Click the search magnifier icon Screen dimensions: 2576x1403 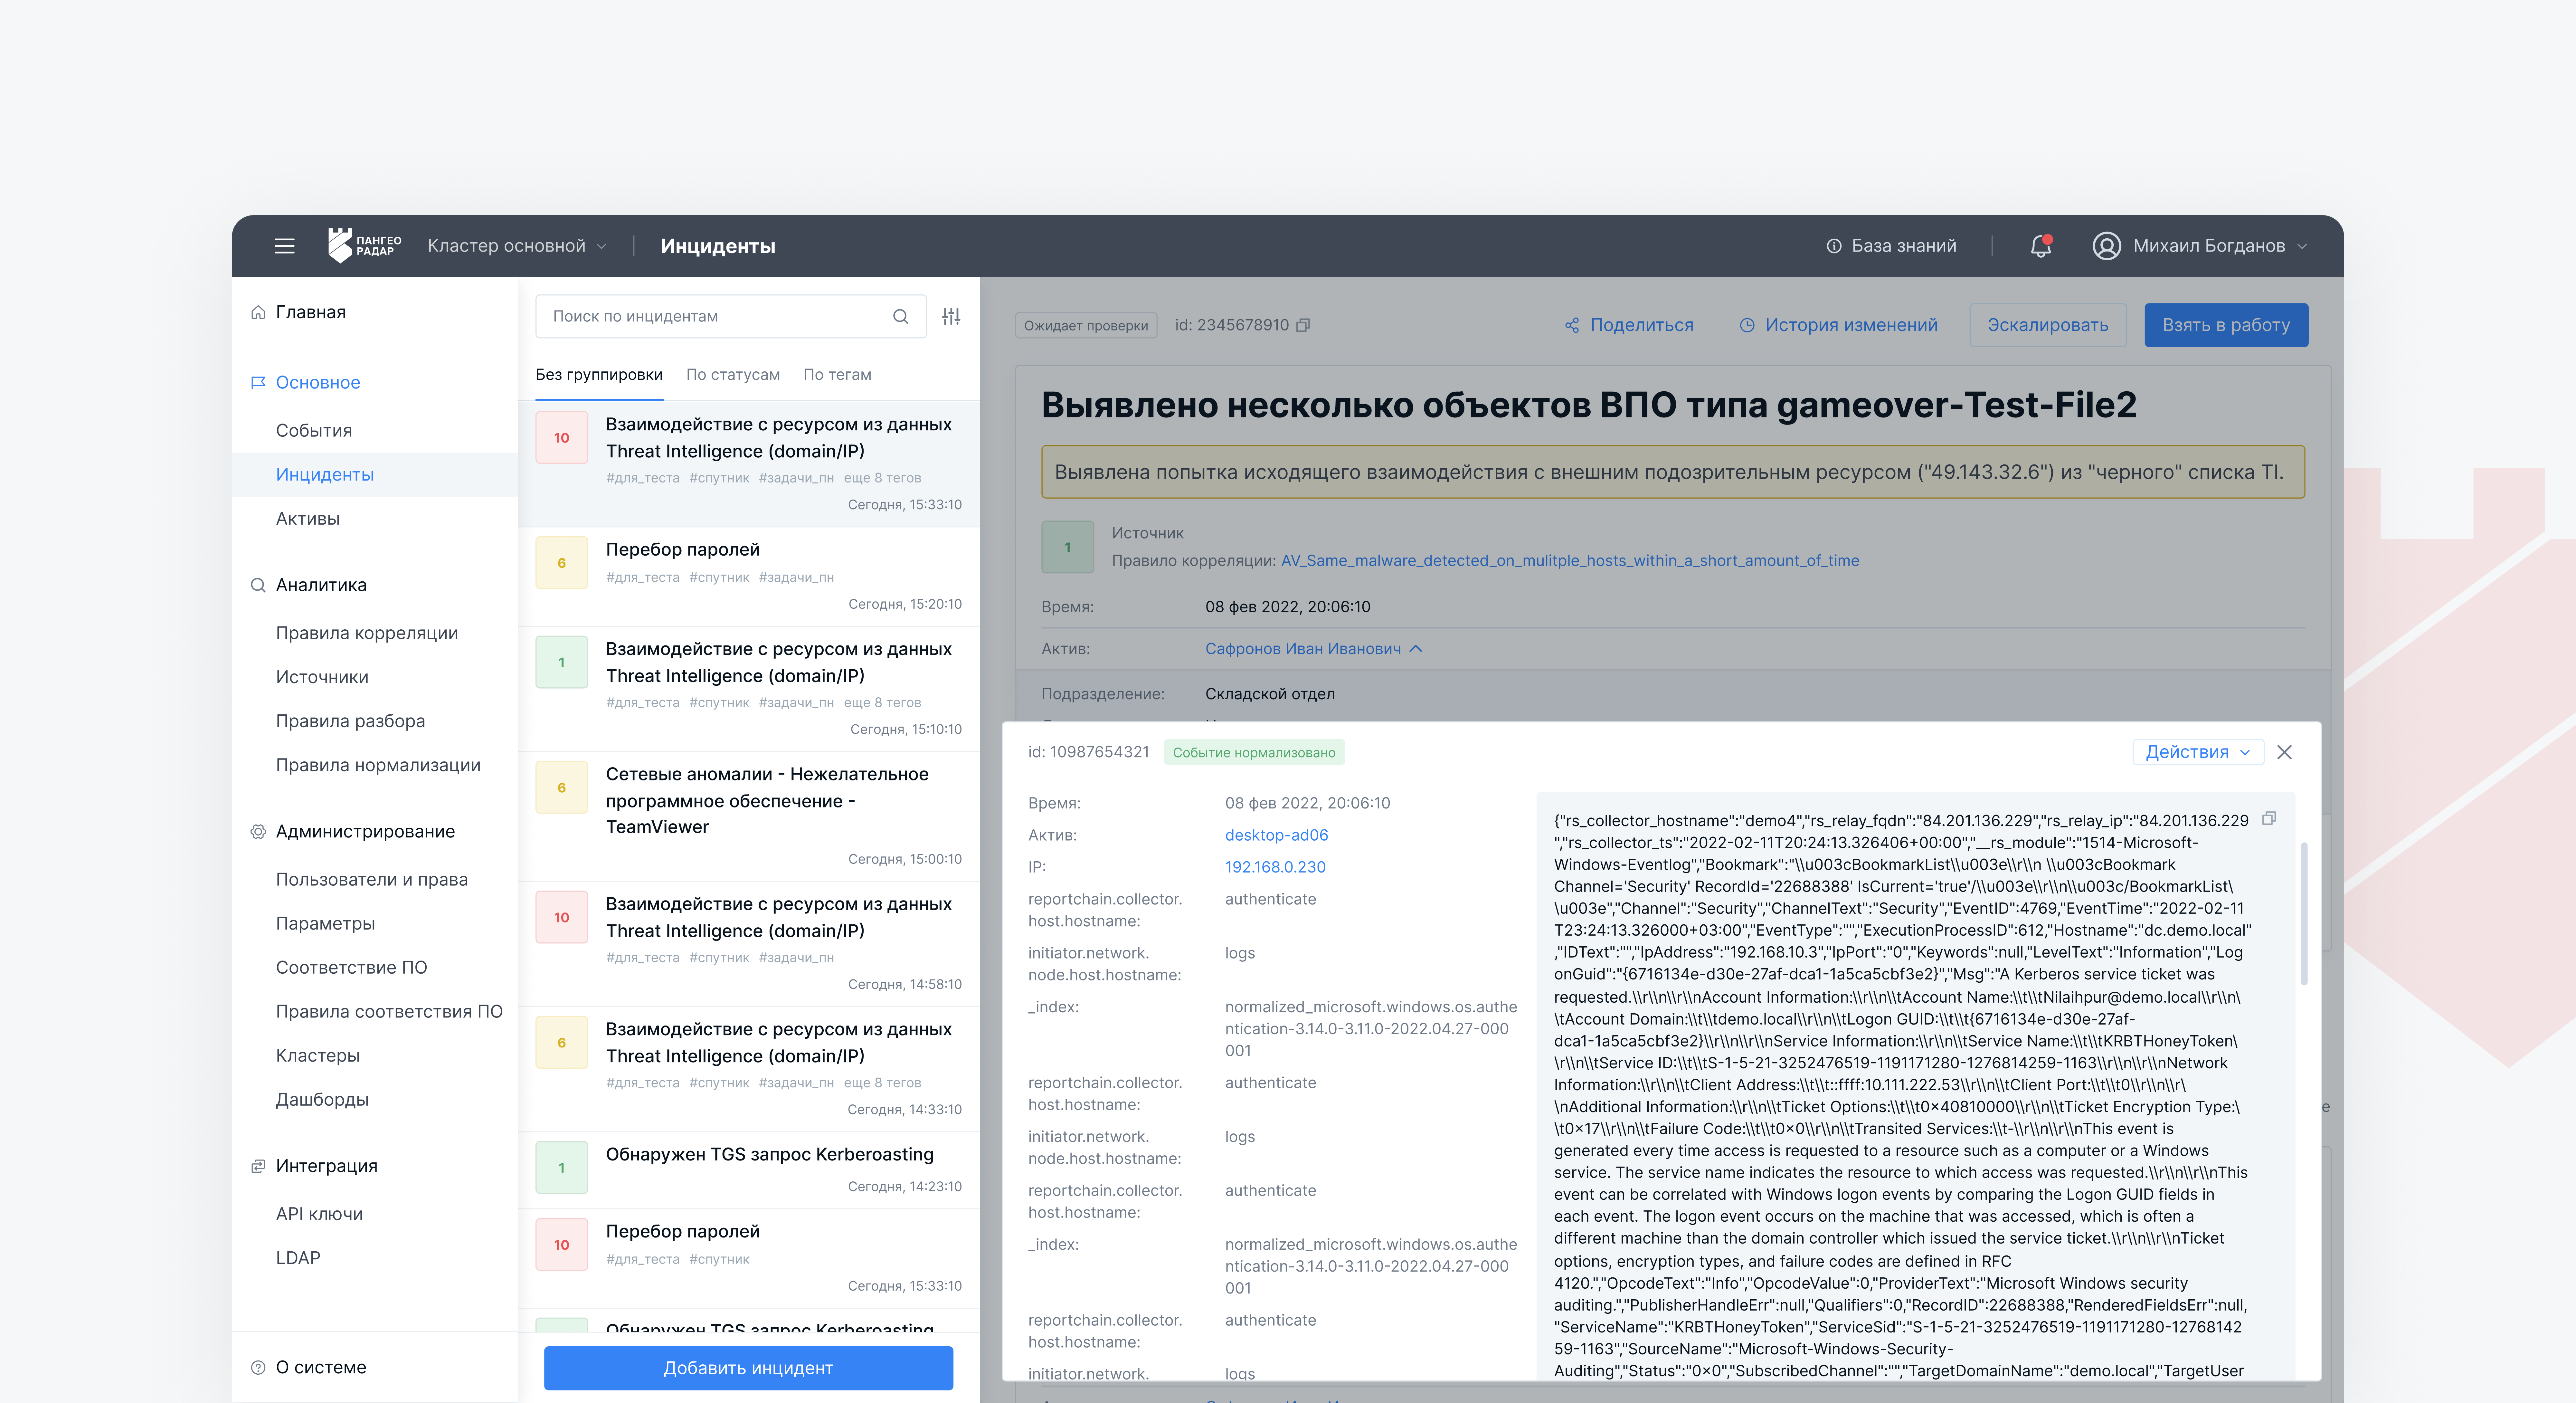pyautogui.click(x=900, y=316)
